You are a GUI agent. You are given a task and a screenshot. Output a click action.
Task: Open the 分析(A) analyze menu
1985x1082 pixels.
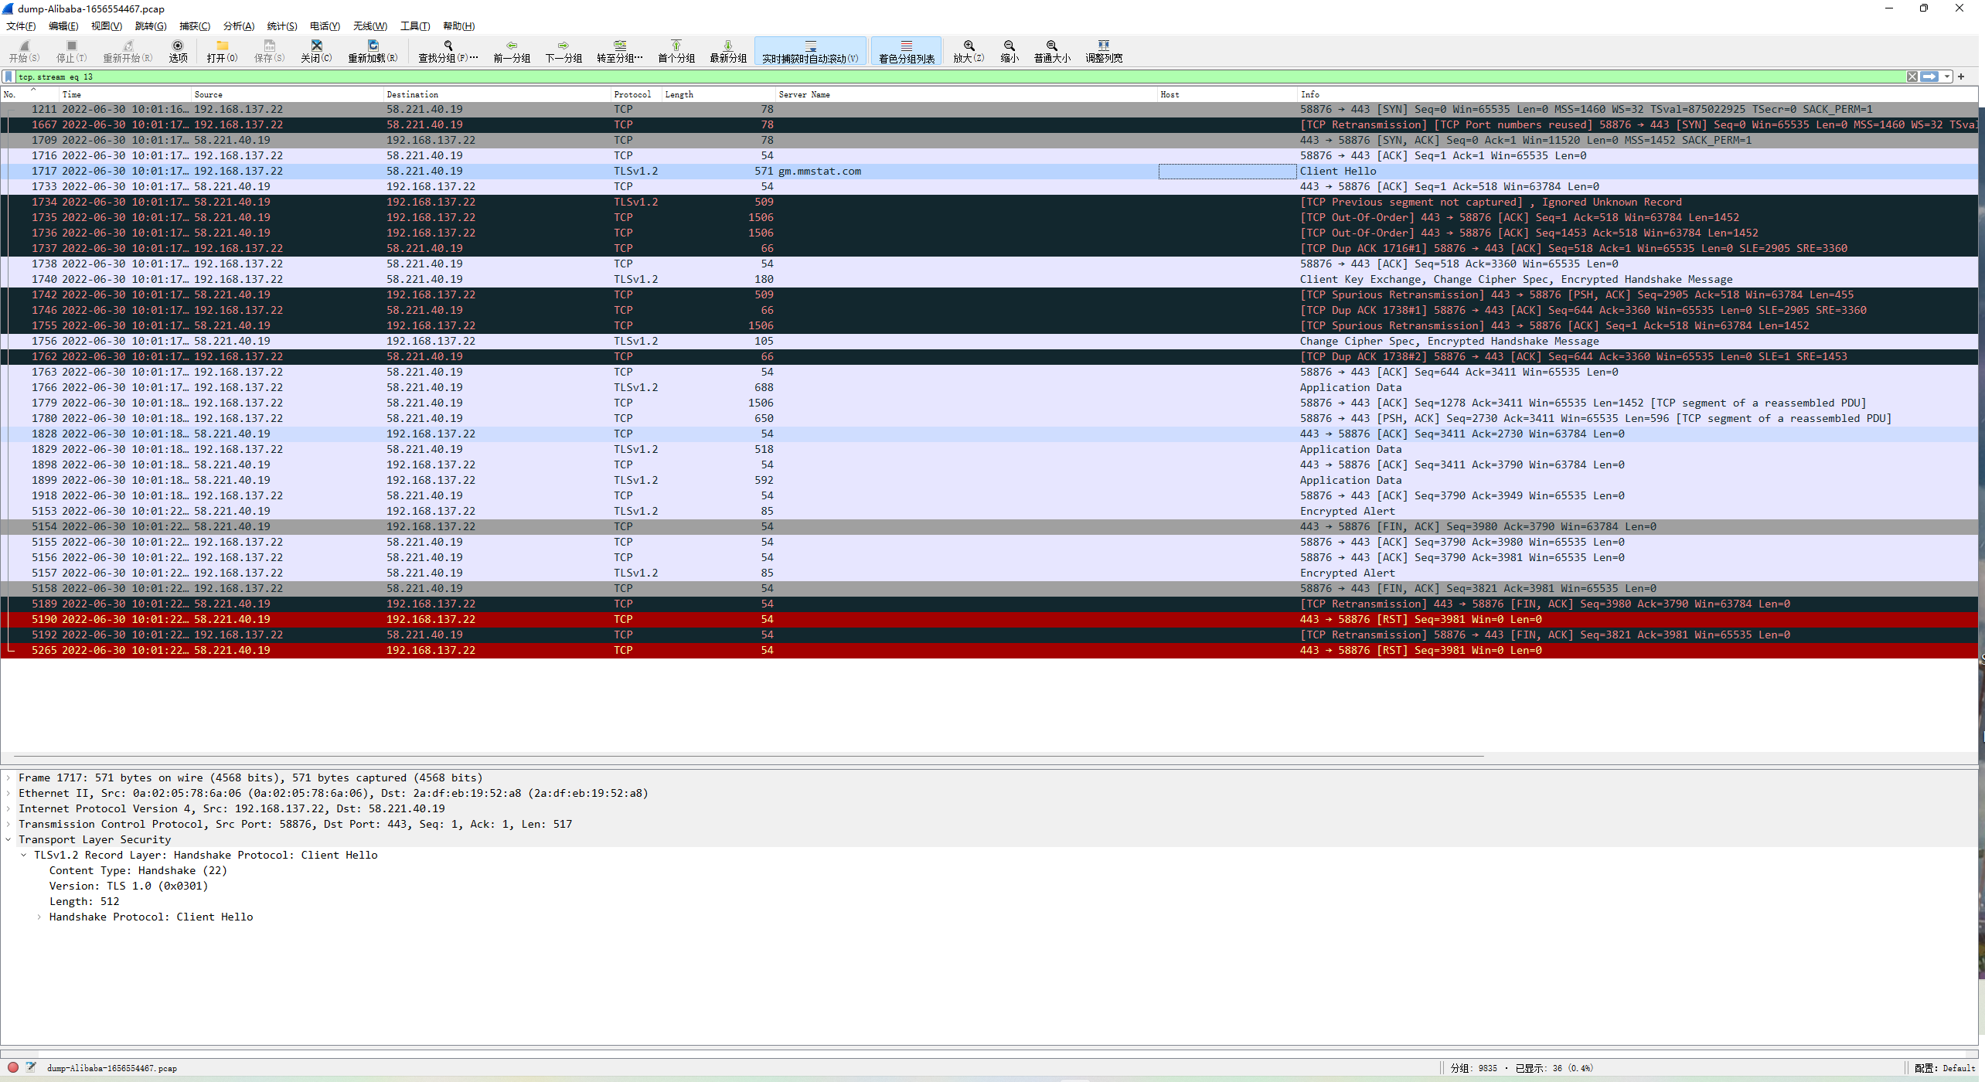pos(238,26)
